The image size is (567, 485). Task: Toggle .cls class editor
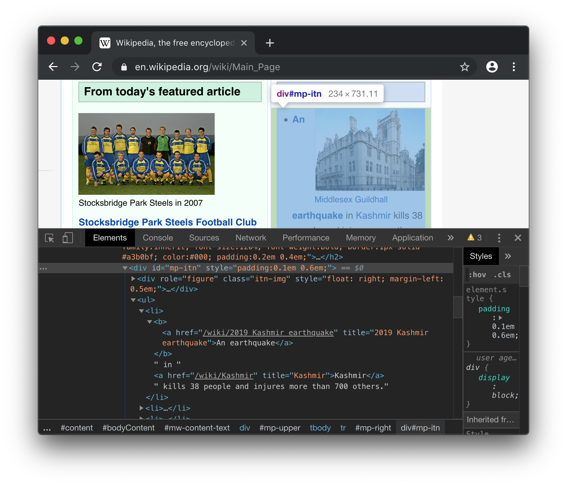click(x=502, y=275)
